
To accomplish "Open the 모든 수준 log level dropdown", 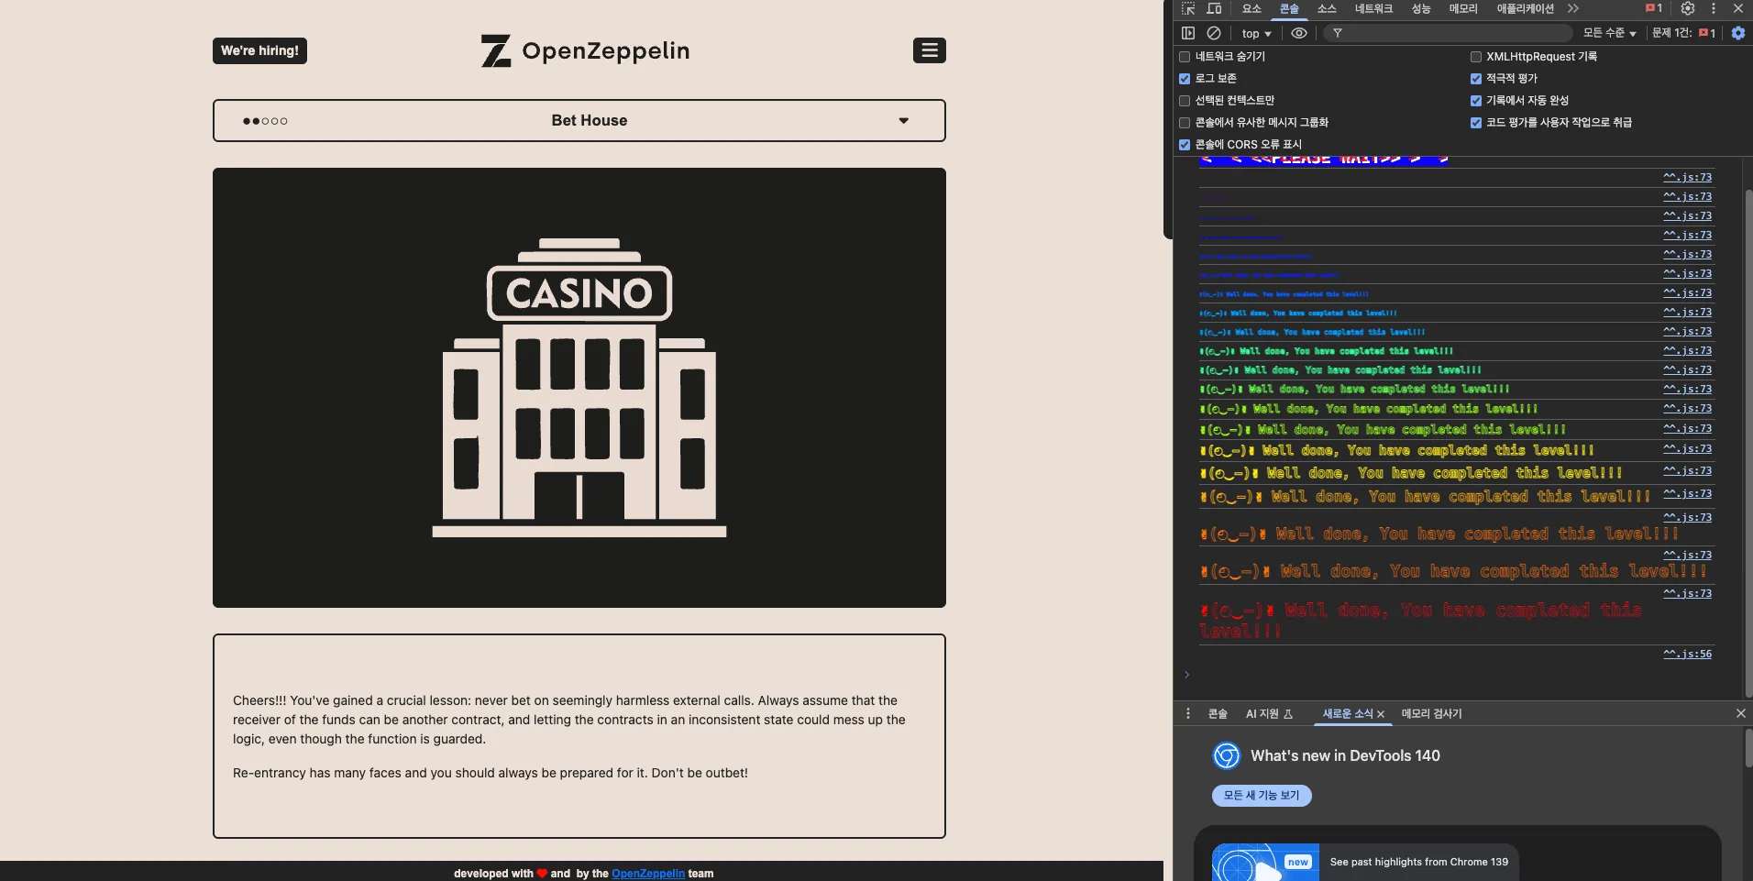I will pos(1609,33).
